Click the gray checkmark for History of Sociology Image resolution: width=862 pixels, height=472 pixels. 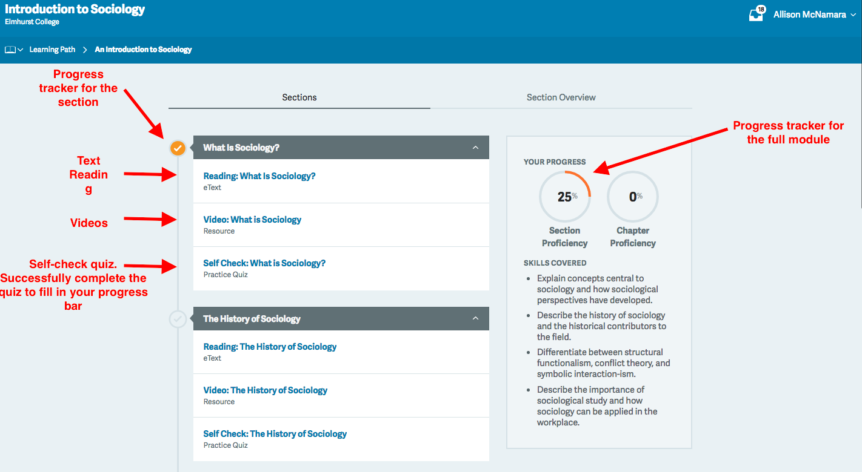178,319
